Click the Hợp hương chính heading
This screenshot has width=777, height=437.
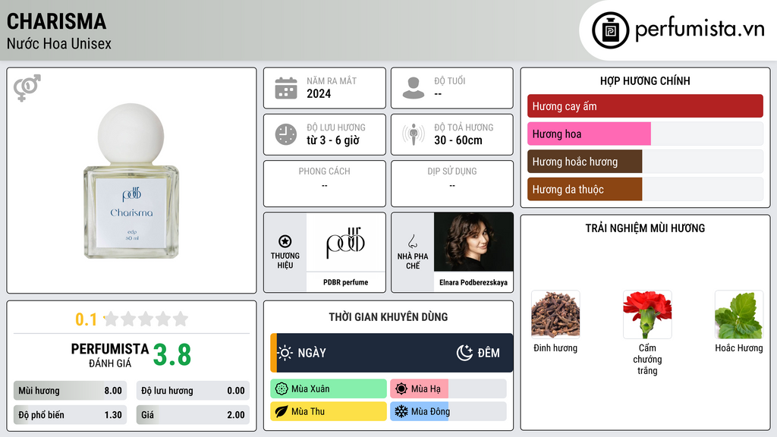pos(645,80)
